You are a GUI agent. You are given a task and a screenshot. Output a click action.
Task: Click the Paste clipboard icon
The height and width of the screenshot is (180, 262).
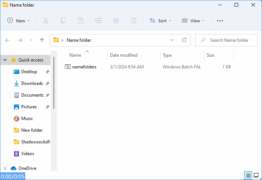coord(81,21)
